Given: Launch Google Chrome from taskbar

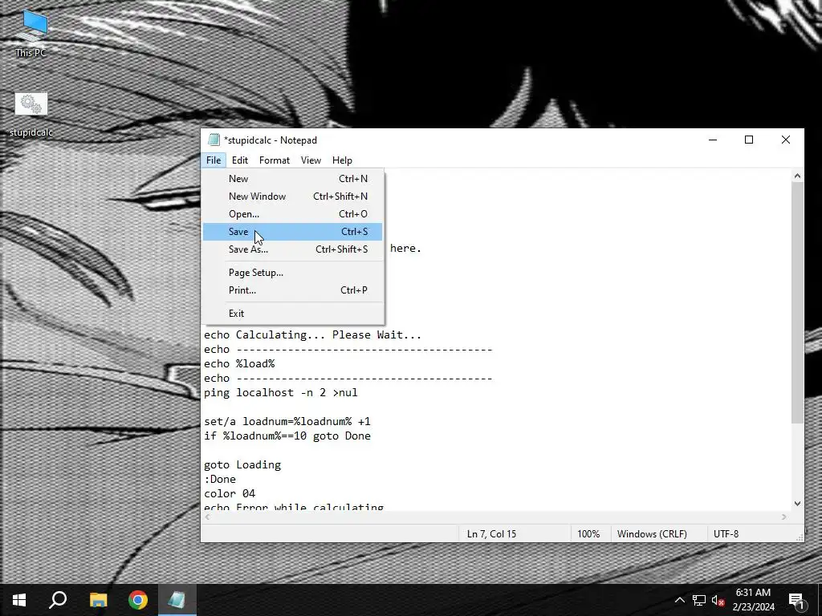Looking at the screenshot, I should (x=138, y=600).
